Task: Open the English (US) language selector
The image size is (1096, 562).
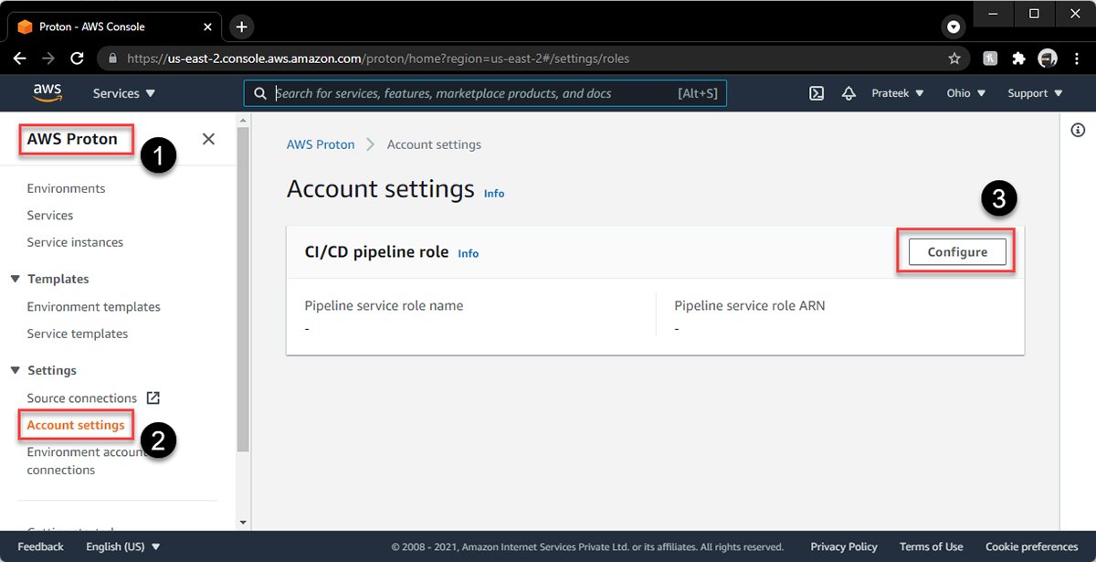Action: tap(122, 546)
